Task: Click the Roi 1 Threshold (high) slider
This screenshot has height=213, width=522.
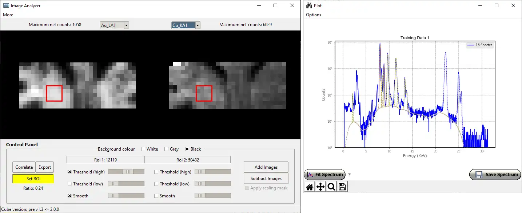Action: 126,172
